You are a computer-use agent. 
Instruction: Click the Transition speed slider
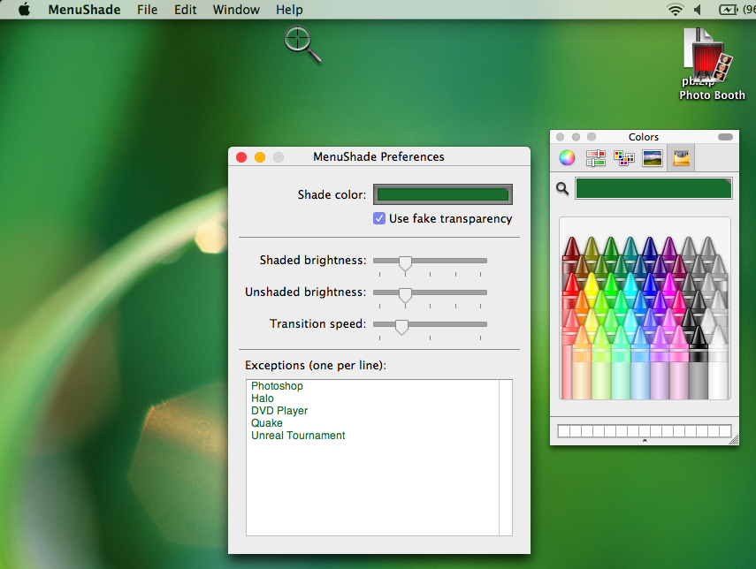click(430, 325)
